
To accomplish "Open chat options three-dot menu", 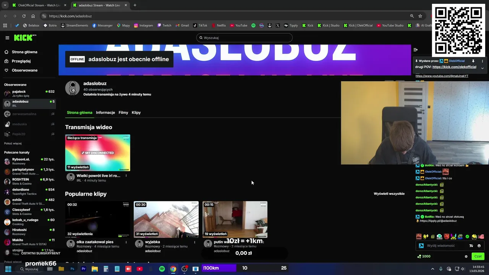I will [x=482, y=61].
